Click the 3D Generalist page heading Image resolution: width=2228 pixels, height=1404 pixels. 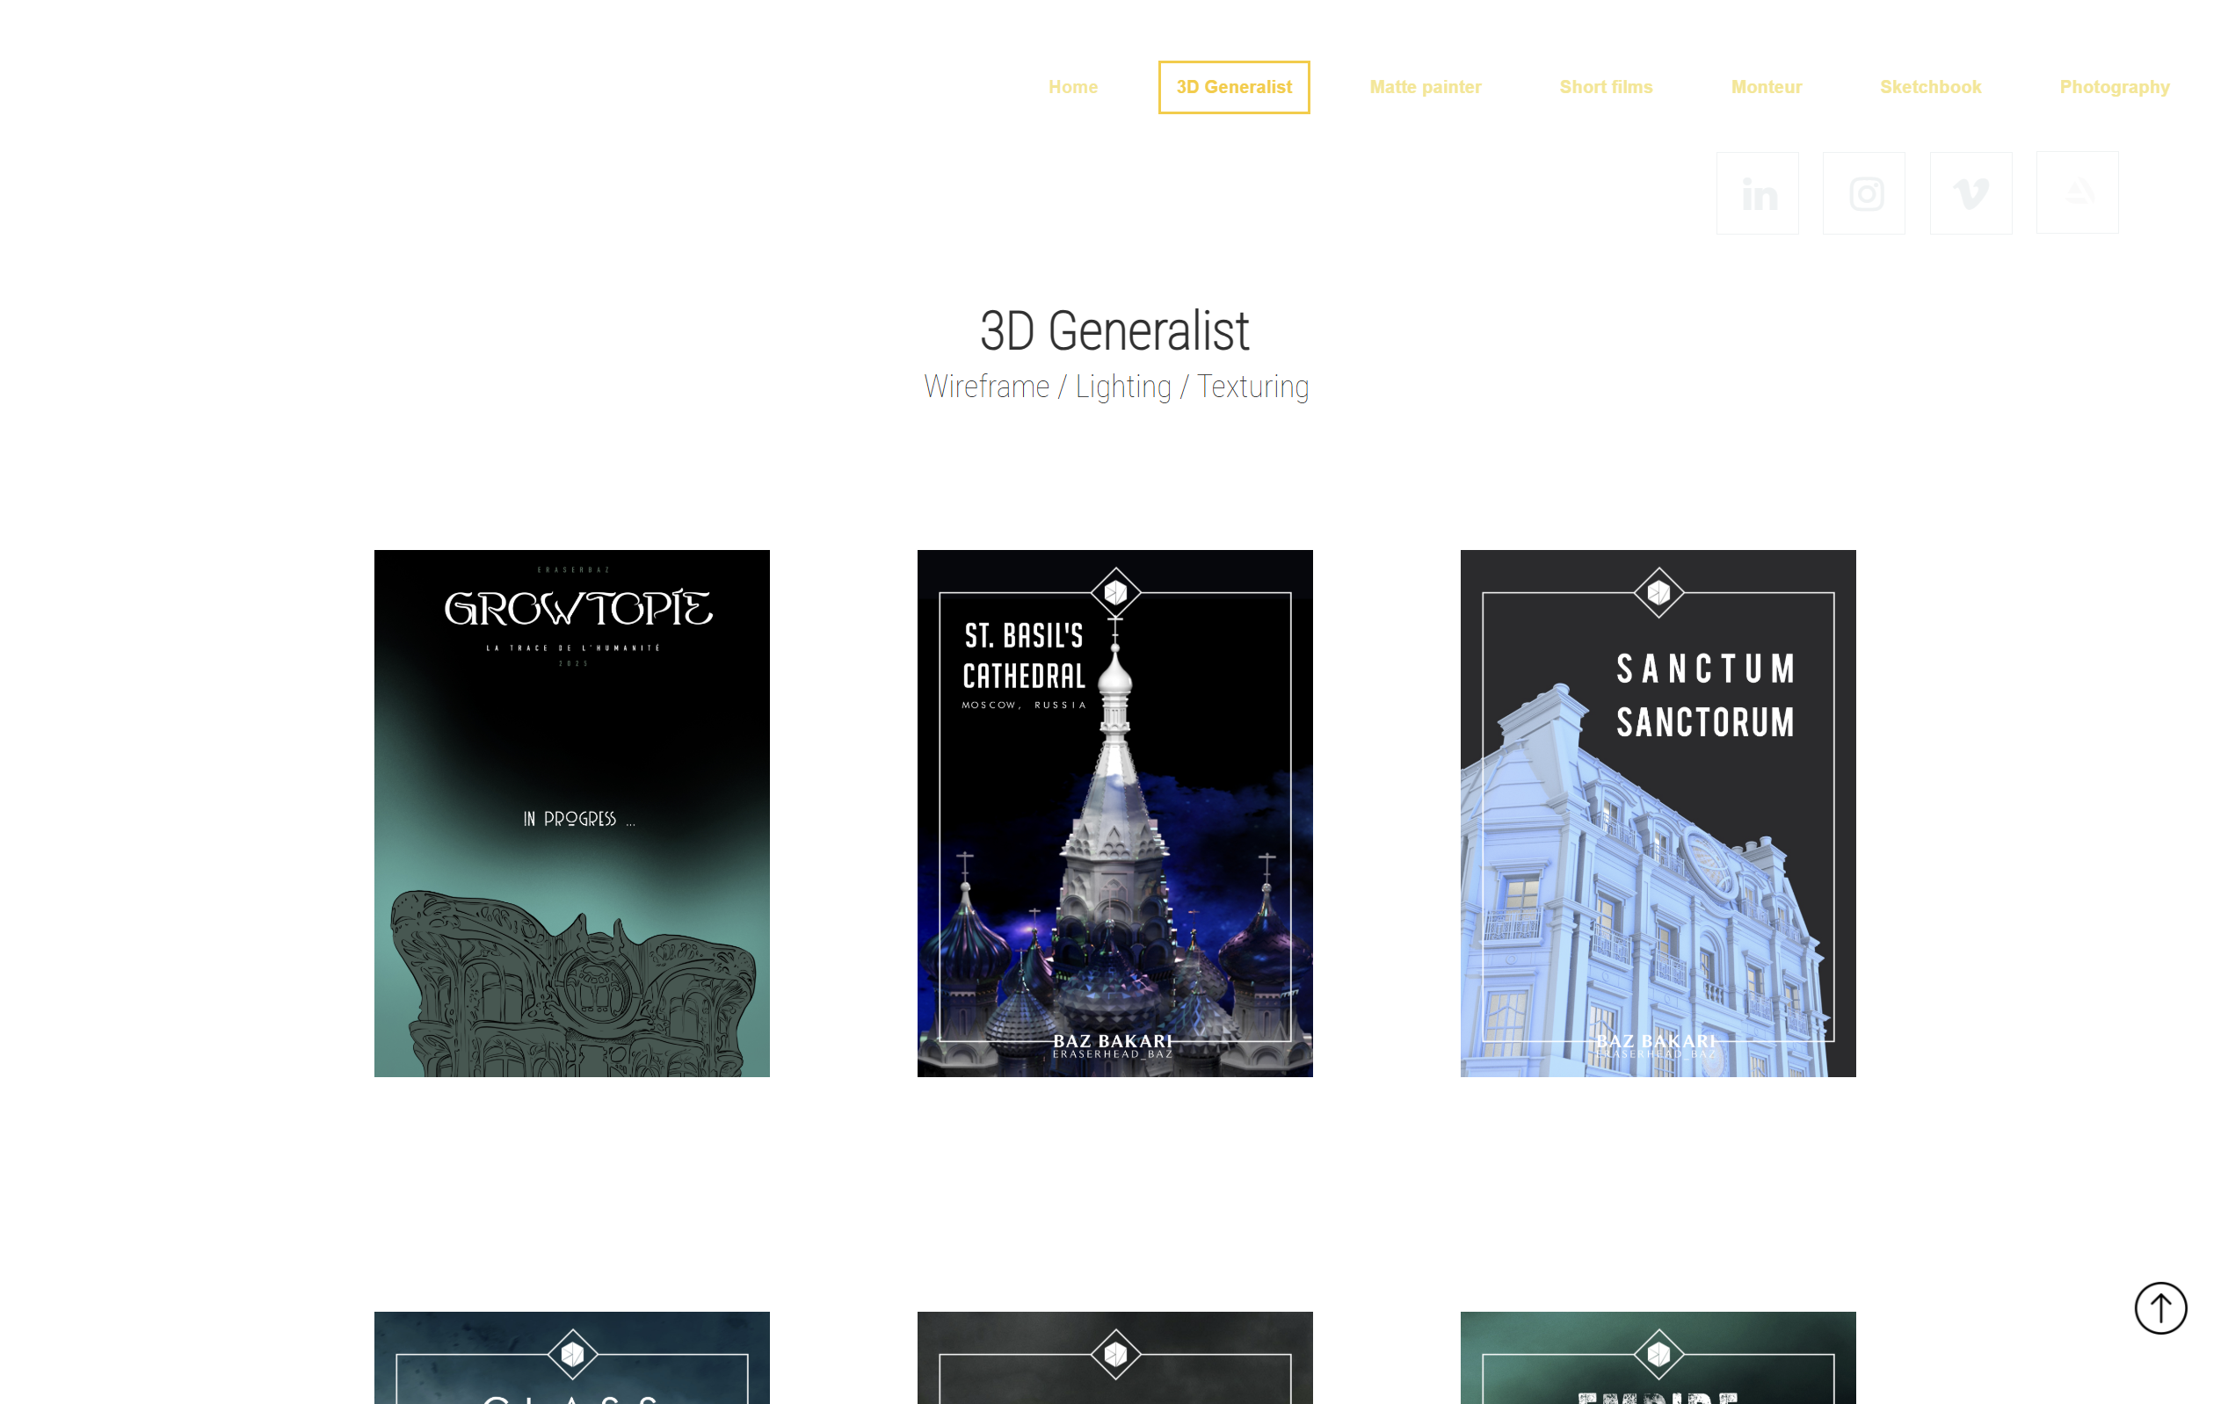1115,331
